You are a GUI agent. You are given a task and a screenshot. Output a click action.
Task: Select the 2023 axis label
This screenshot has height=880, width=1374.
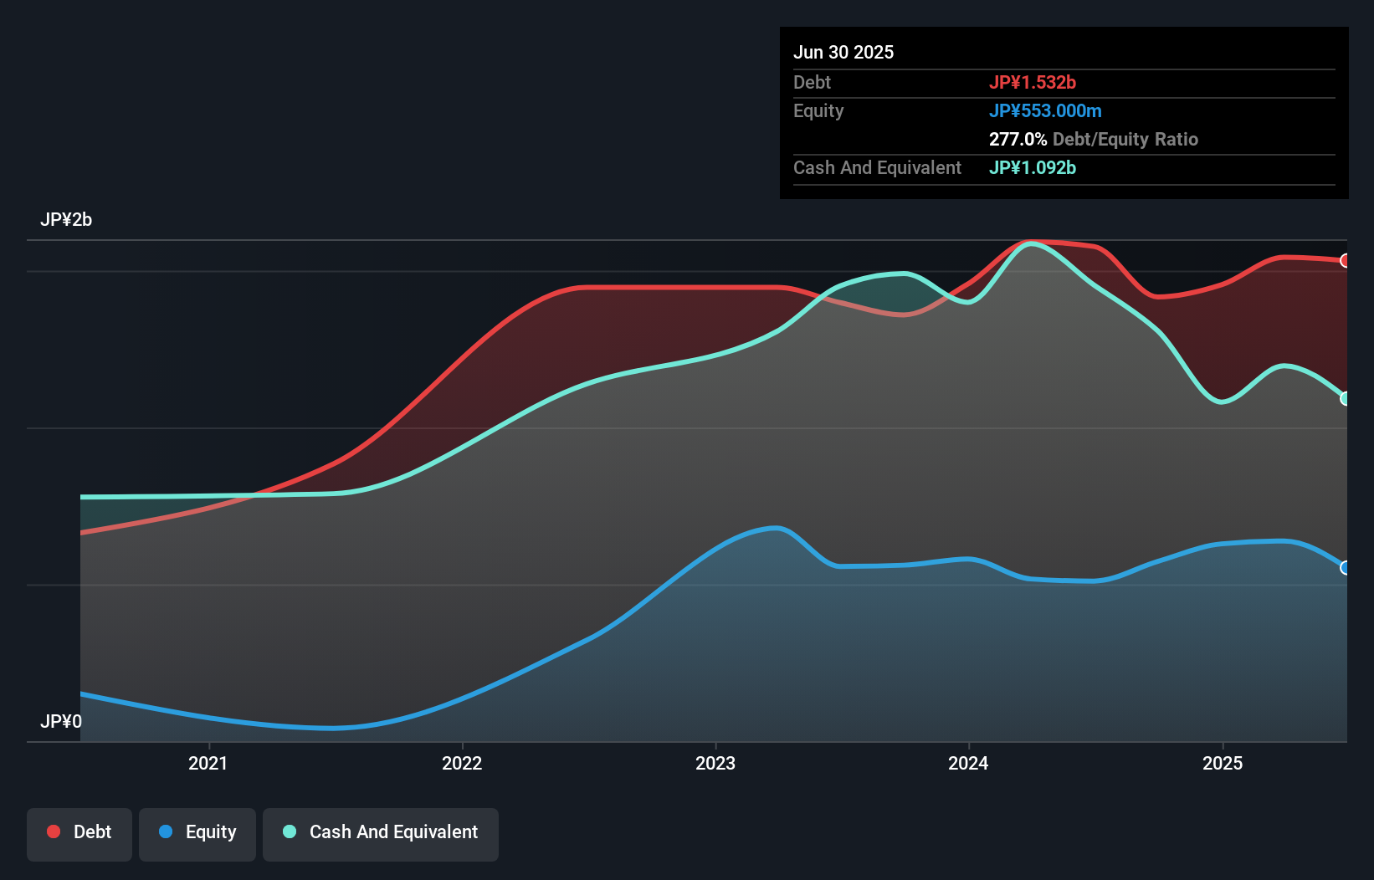click(x=716, y=762)
